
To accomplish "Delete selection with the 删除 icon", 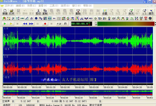I will pyautogui.click(x=78, y=12).
